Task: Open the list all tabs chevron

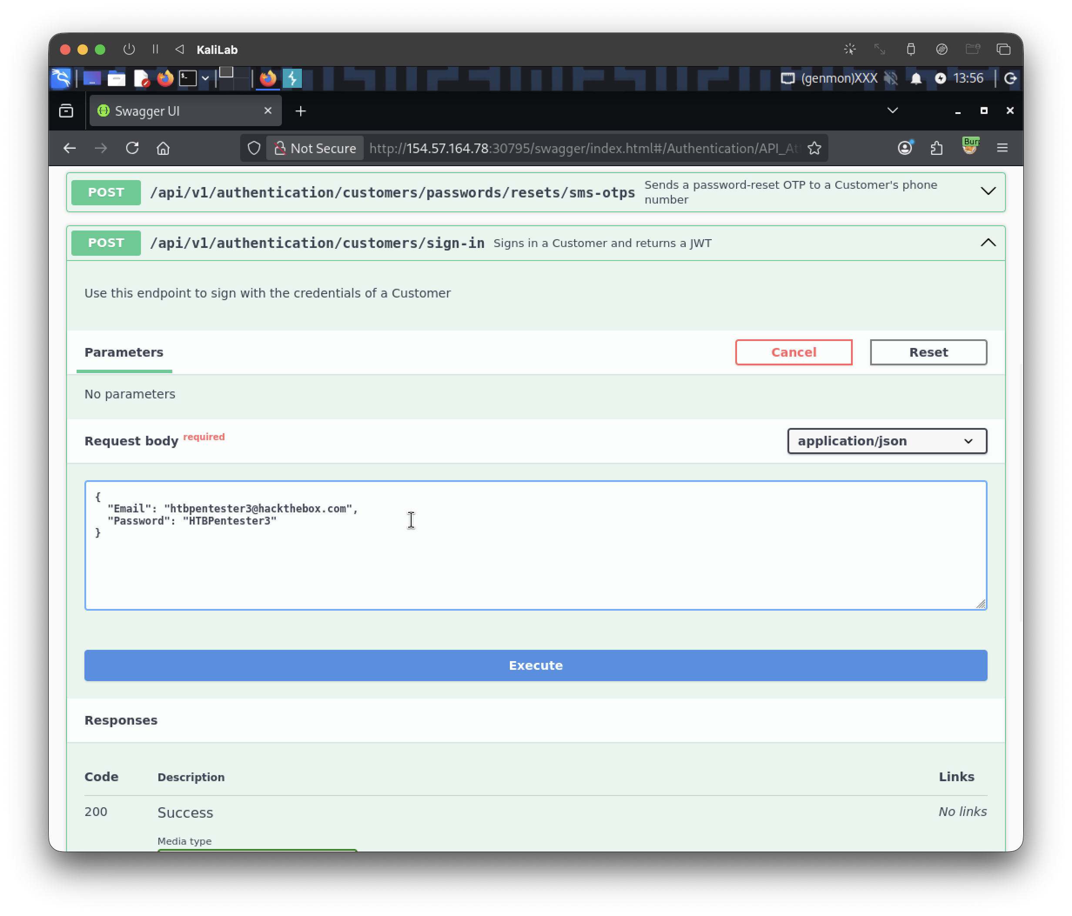Action: 892,110
